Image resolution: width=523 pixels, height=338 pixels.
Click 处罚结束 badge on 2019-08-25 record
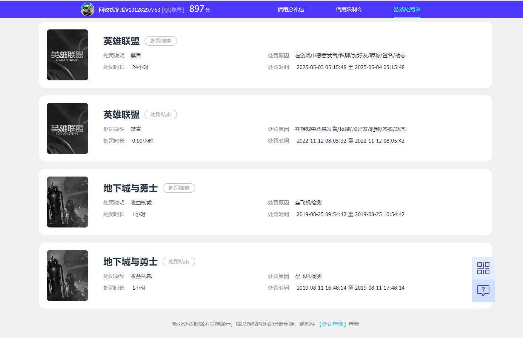click(179, 188)
